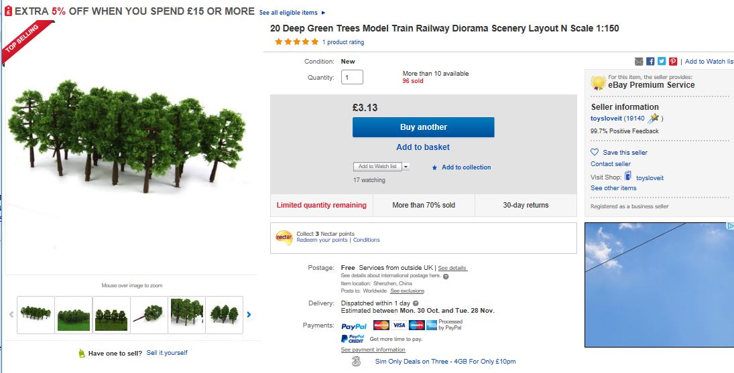Click Redeem your points Nectar link
734x373 pixels.
322,240
